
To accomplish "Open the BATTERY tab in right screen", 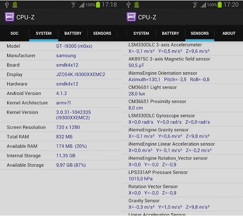I will click(x=170, y=33).
